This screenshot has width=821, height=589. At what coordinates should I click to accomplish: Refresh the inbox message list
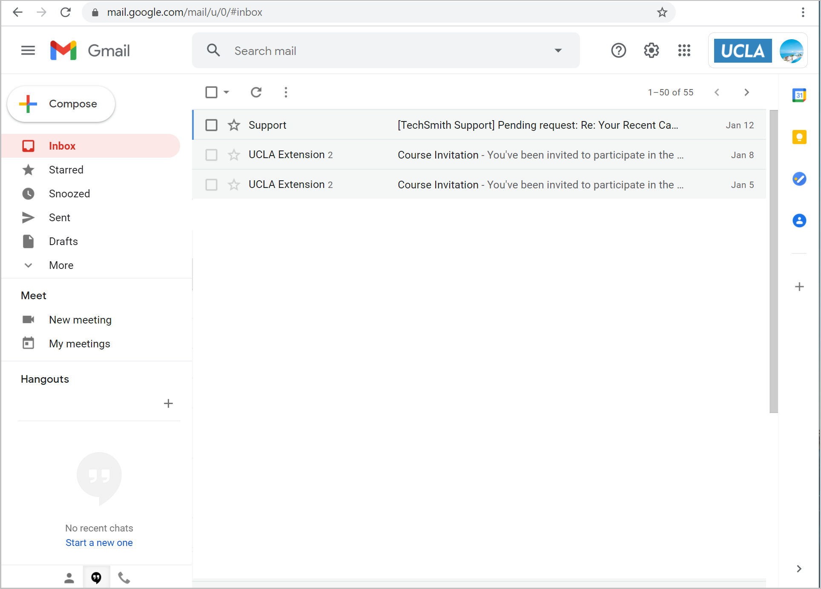coord(256,92)
